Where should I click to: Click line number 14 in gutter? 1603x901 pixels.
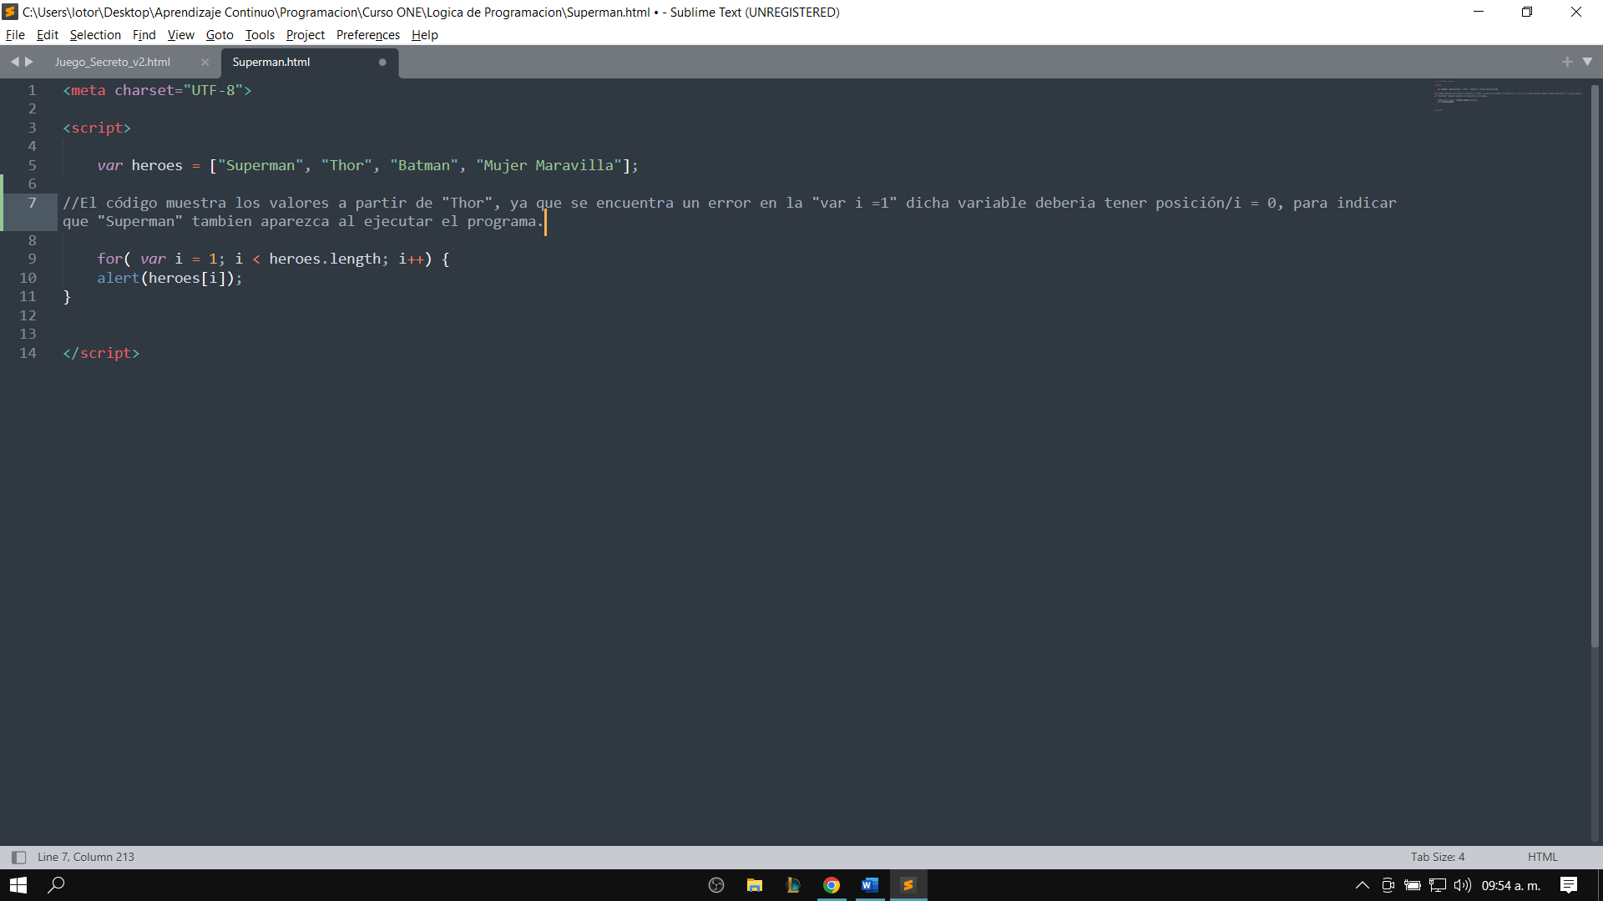(x=28, y=353)
